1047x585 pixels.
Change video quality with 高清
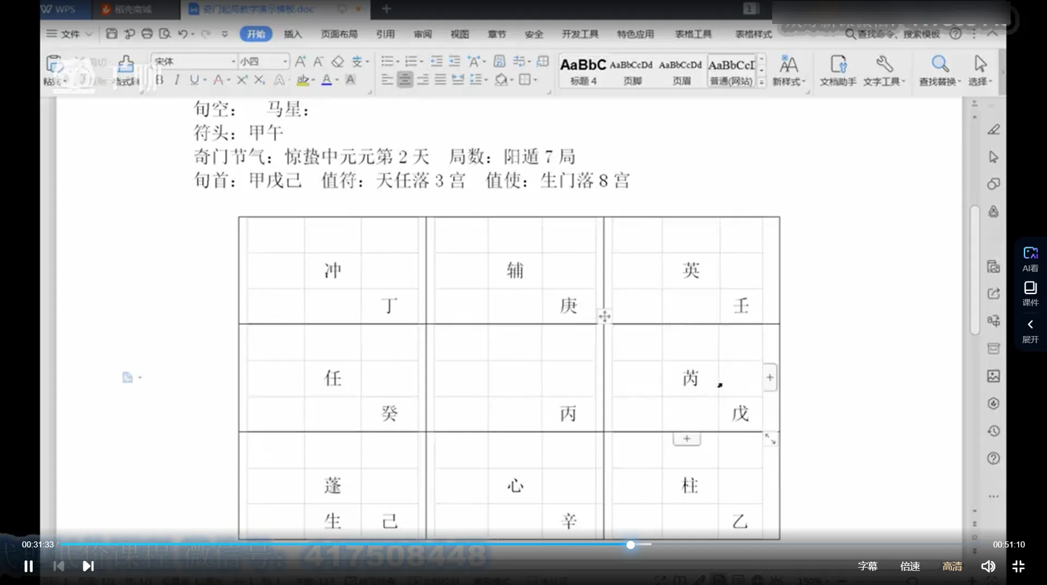click(x=953, y=566)
